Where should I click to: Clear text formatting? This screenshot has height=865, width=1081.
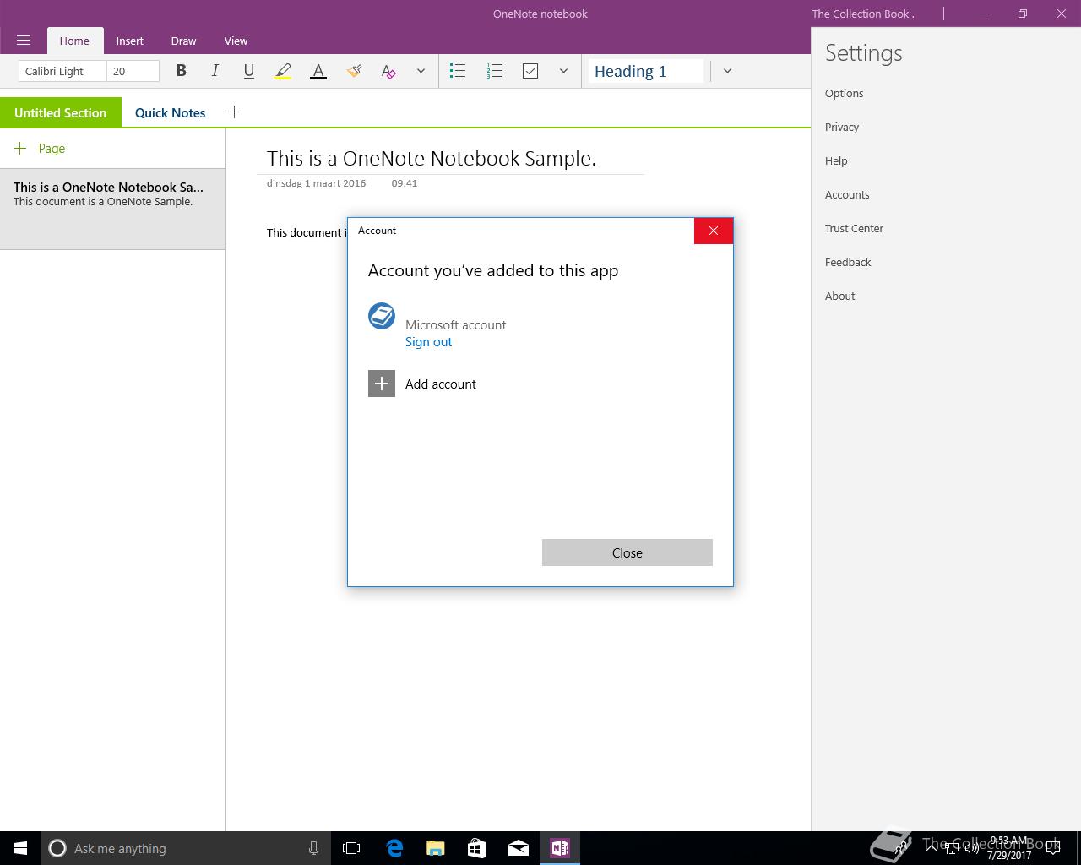[388, 71]
